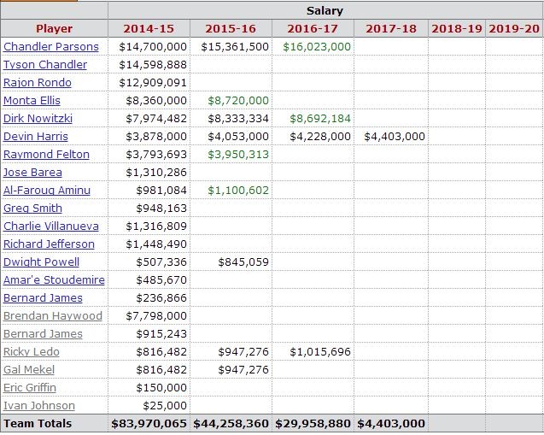Open Ricky Ledo player link

tap(32, 352)
